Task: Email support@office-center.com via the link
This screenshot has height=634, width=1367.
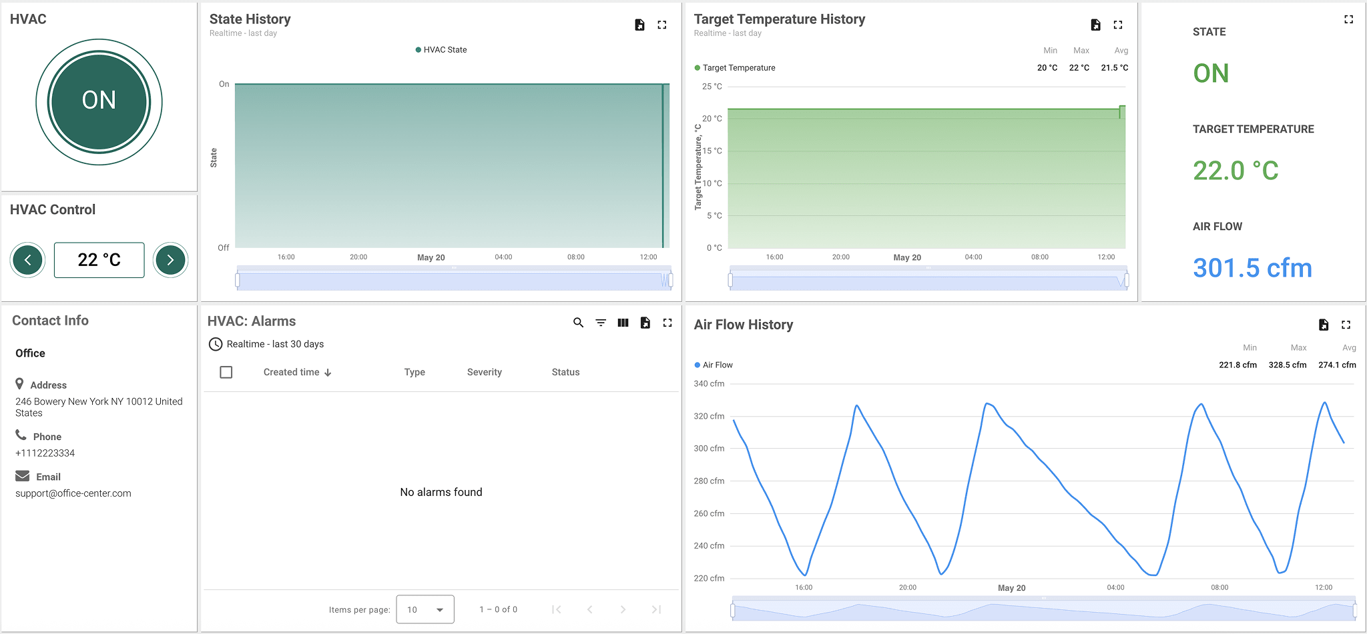Action: pos(73,493)
